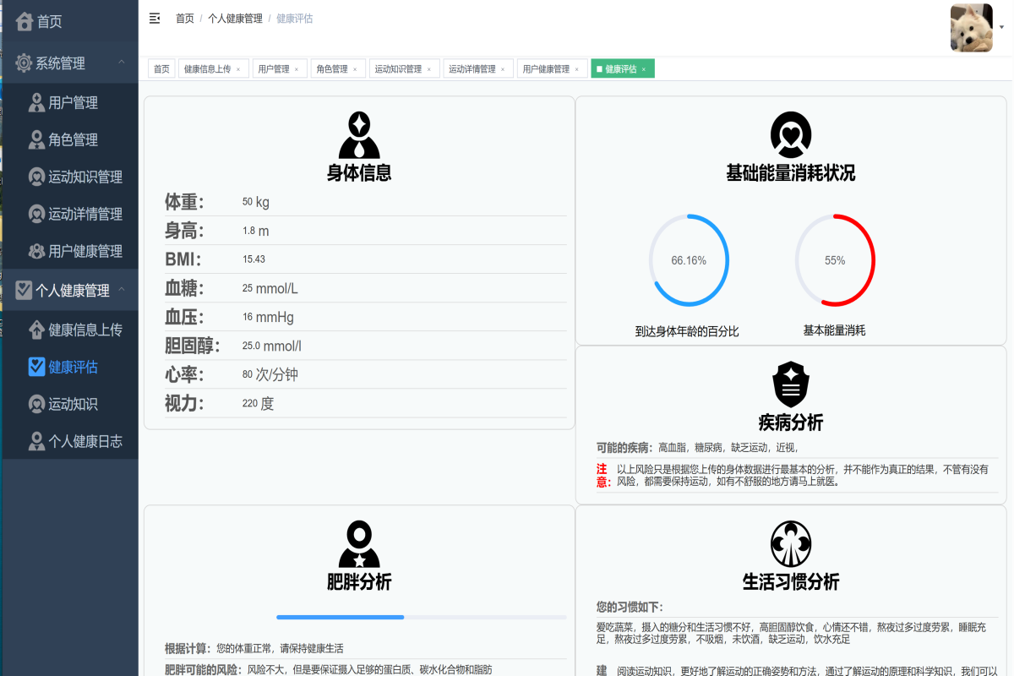
Task: Collapse the 个人健康管理 menu section
Action: tap(67, 290)
